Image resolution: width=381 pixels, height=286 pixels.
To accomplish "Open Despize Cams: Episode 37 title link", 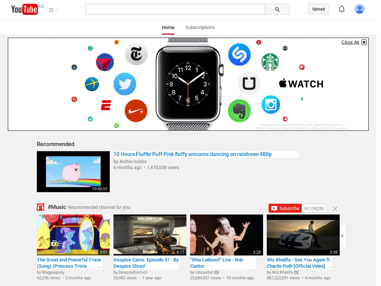I will pyautogui.click(x=146, y=263).
